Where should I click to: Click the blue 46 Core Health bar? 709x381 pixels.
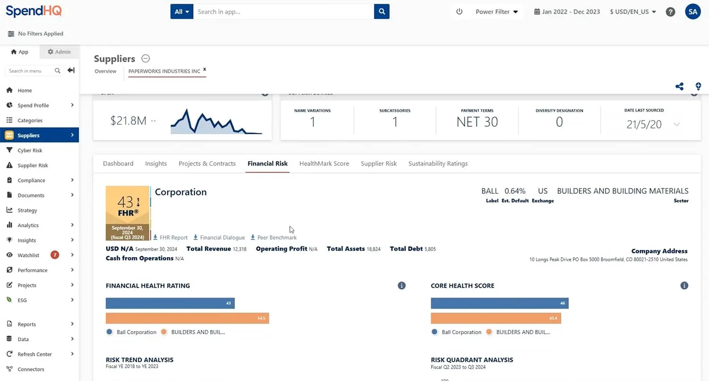point(500,303)
